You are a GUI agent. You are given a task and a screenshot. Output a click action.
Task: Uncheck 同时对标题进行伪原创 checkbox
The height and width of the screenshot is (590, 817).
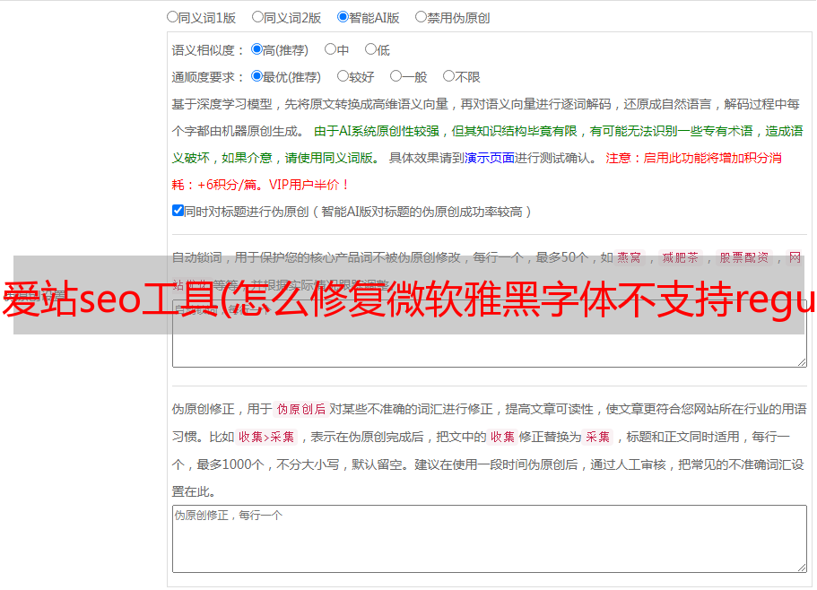(x=178, y=211)
